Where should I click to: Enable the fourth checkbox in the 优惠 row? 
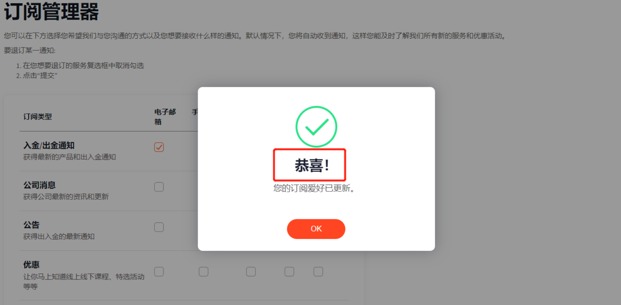click(289, 272)
